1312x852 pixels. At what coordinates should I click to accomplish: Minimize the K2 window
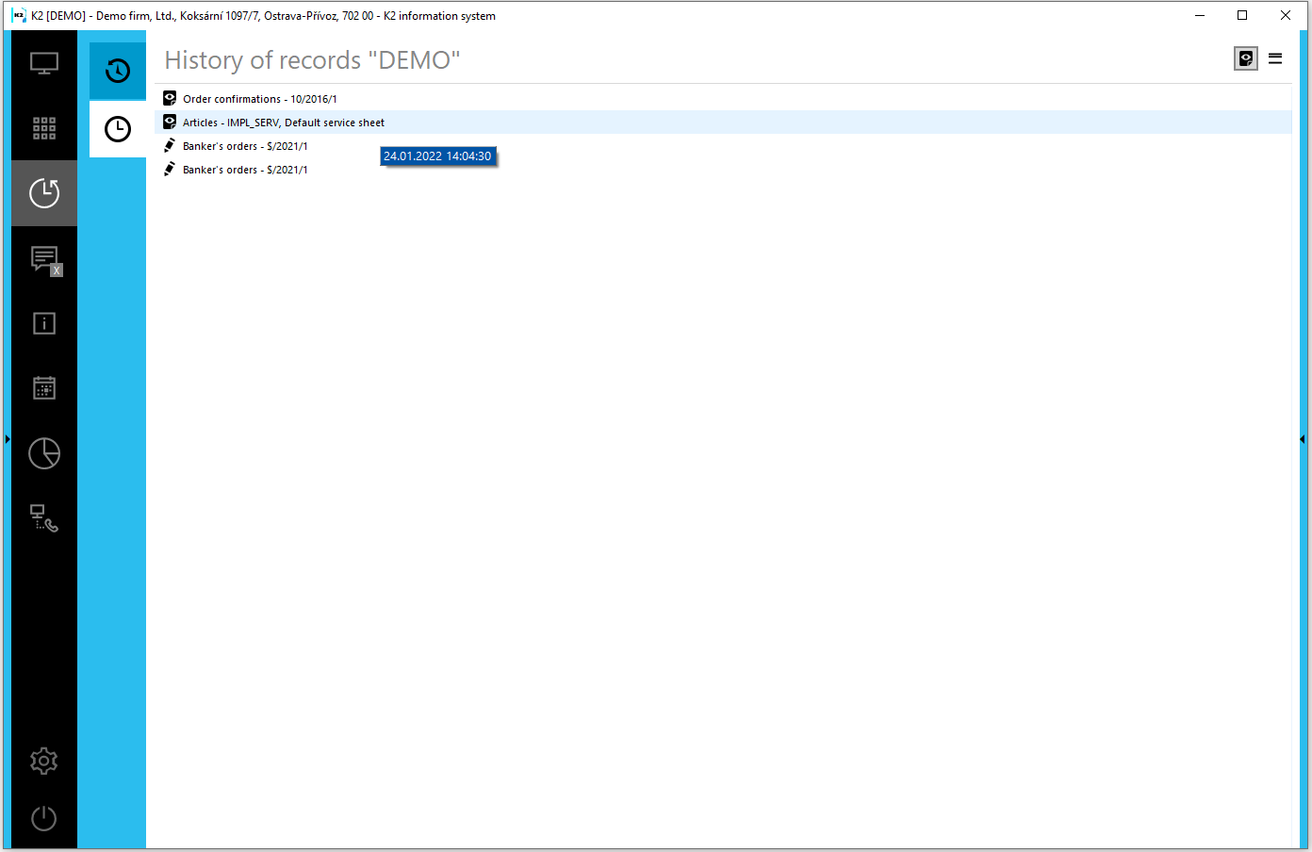pyautogui.click(x=1200, y=15)
